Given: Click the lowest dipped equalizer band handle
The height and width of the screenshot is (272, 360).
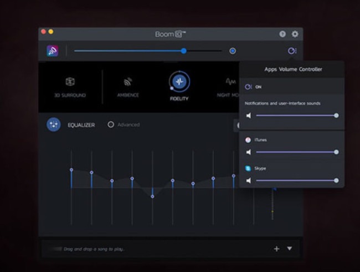Looking at the screenshot, I should (x=152, y=197).
